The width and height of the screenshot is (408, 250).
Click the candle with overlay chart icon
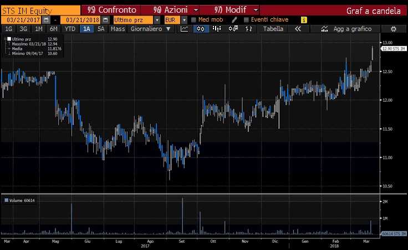[x=233, y=29]
